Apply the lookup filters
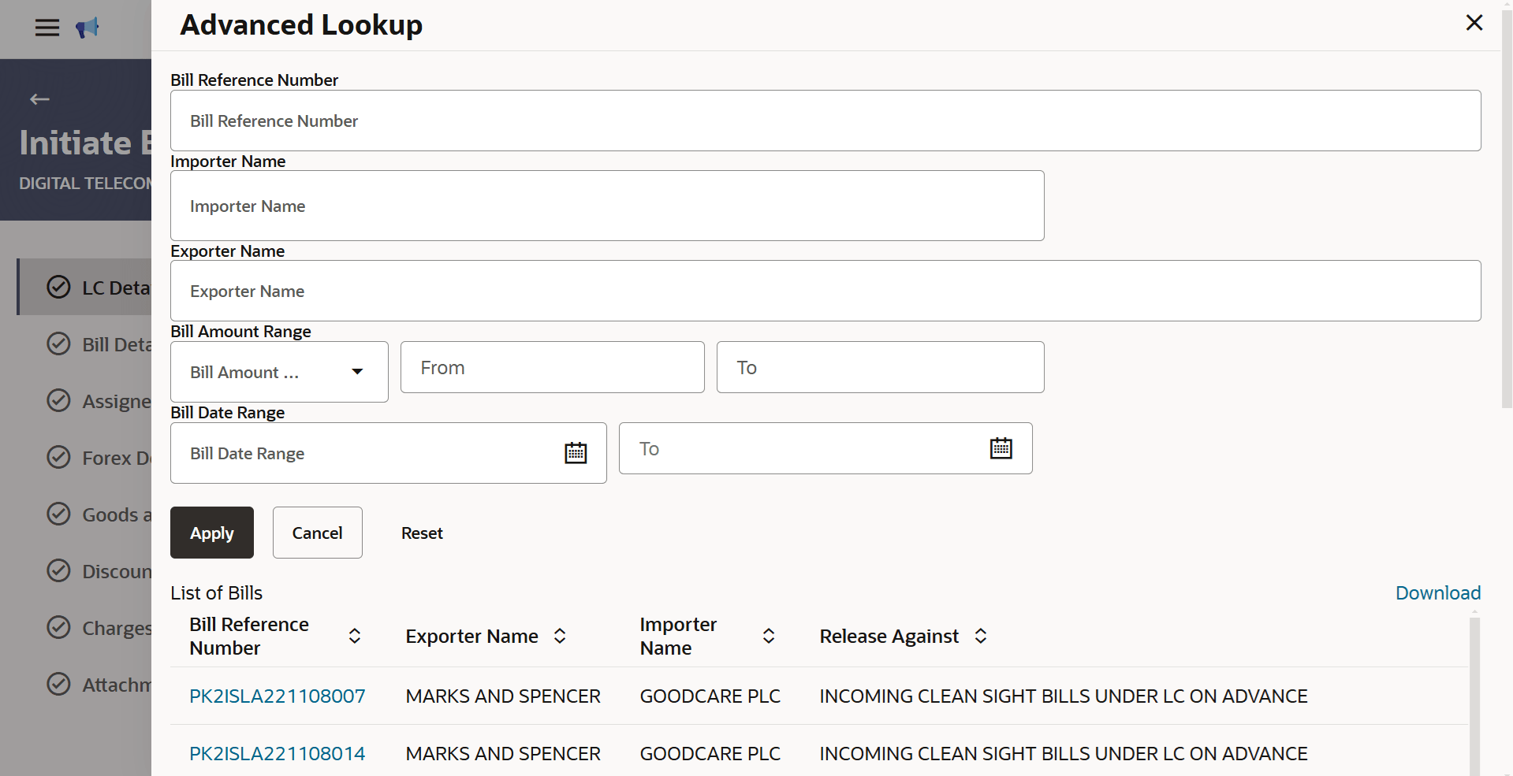The height and width of the screenshot is (776, 1513). coord(212,533)
